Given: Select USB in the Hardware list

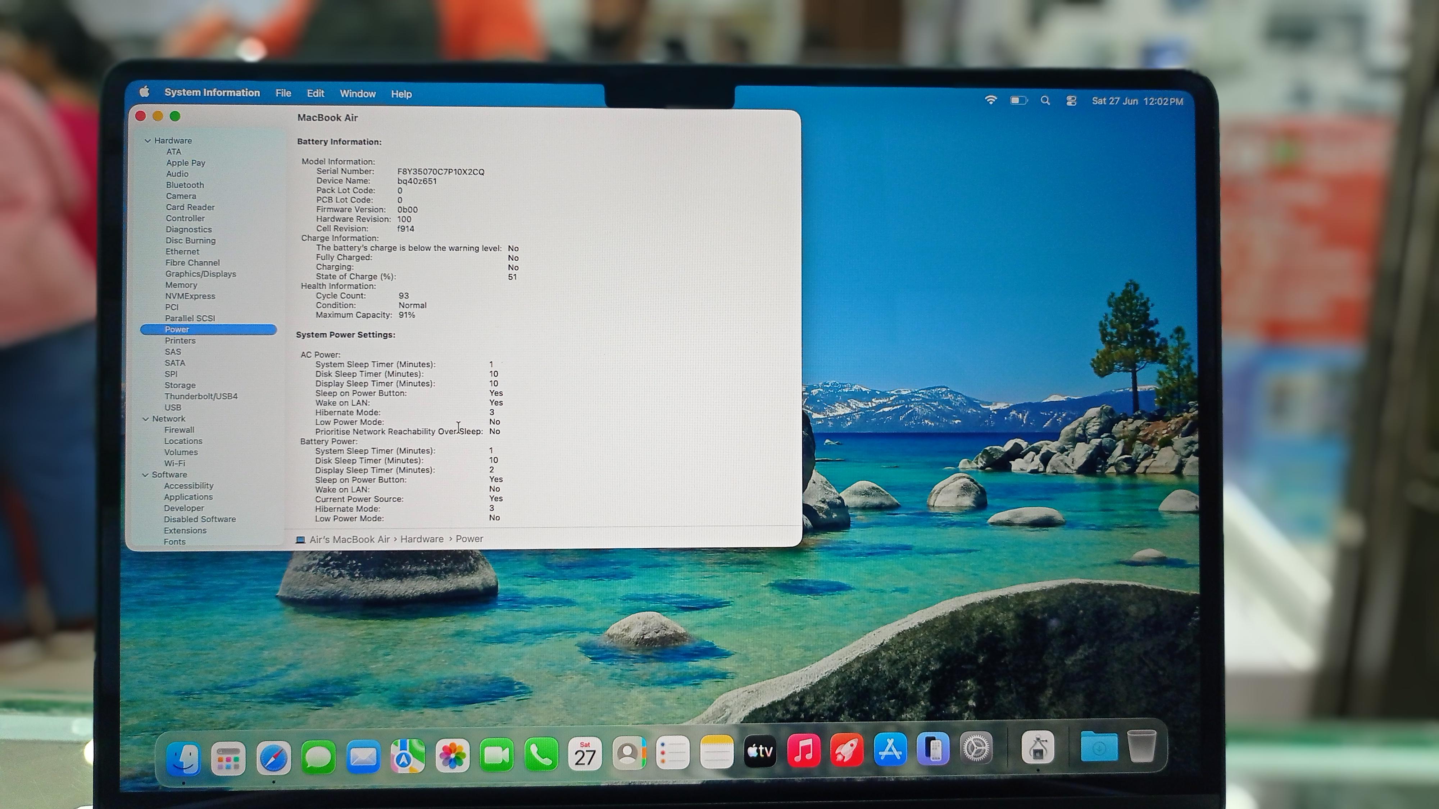Looking at the screenshot, I should pos(173,408).
